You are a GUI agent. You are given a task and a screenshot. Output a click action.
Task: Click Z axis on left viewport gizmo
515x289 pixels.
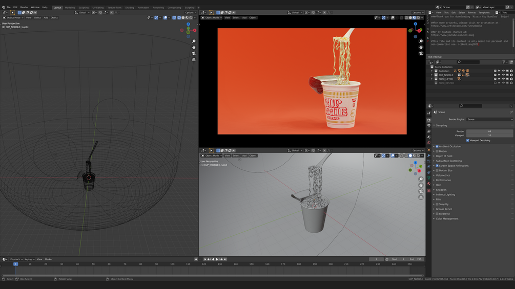coord(188,24)
